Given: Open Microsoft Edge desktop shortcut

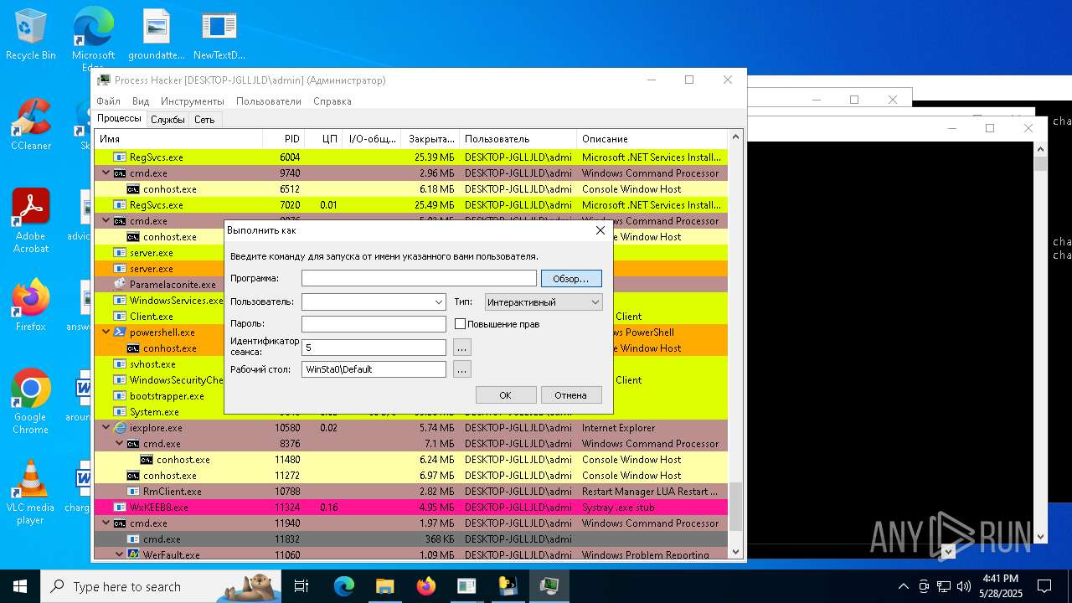Looking at the screenshot, I should [93, 38].
